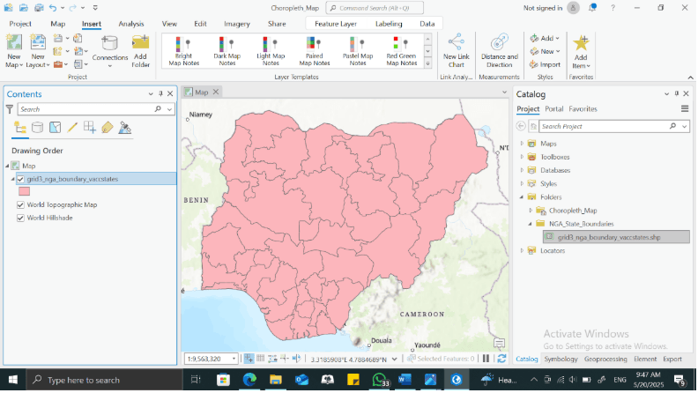This screenshot has width=698, height=393.
Task: Uncheck grid3_nga_boundary_vaccstates layer visibility
Action: (20, 179)
